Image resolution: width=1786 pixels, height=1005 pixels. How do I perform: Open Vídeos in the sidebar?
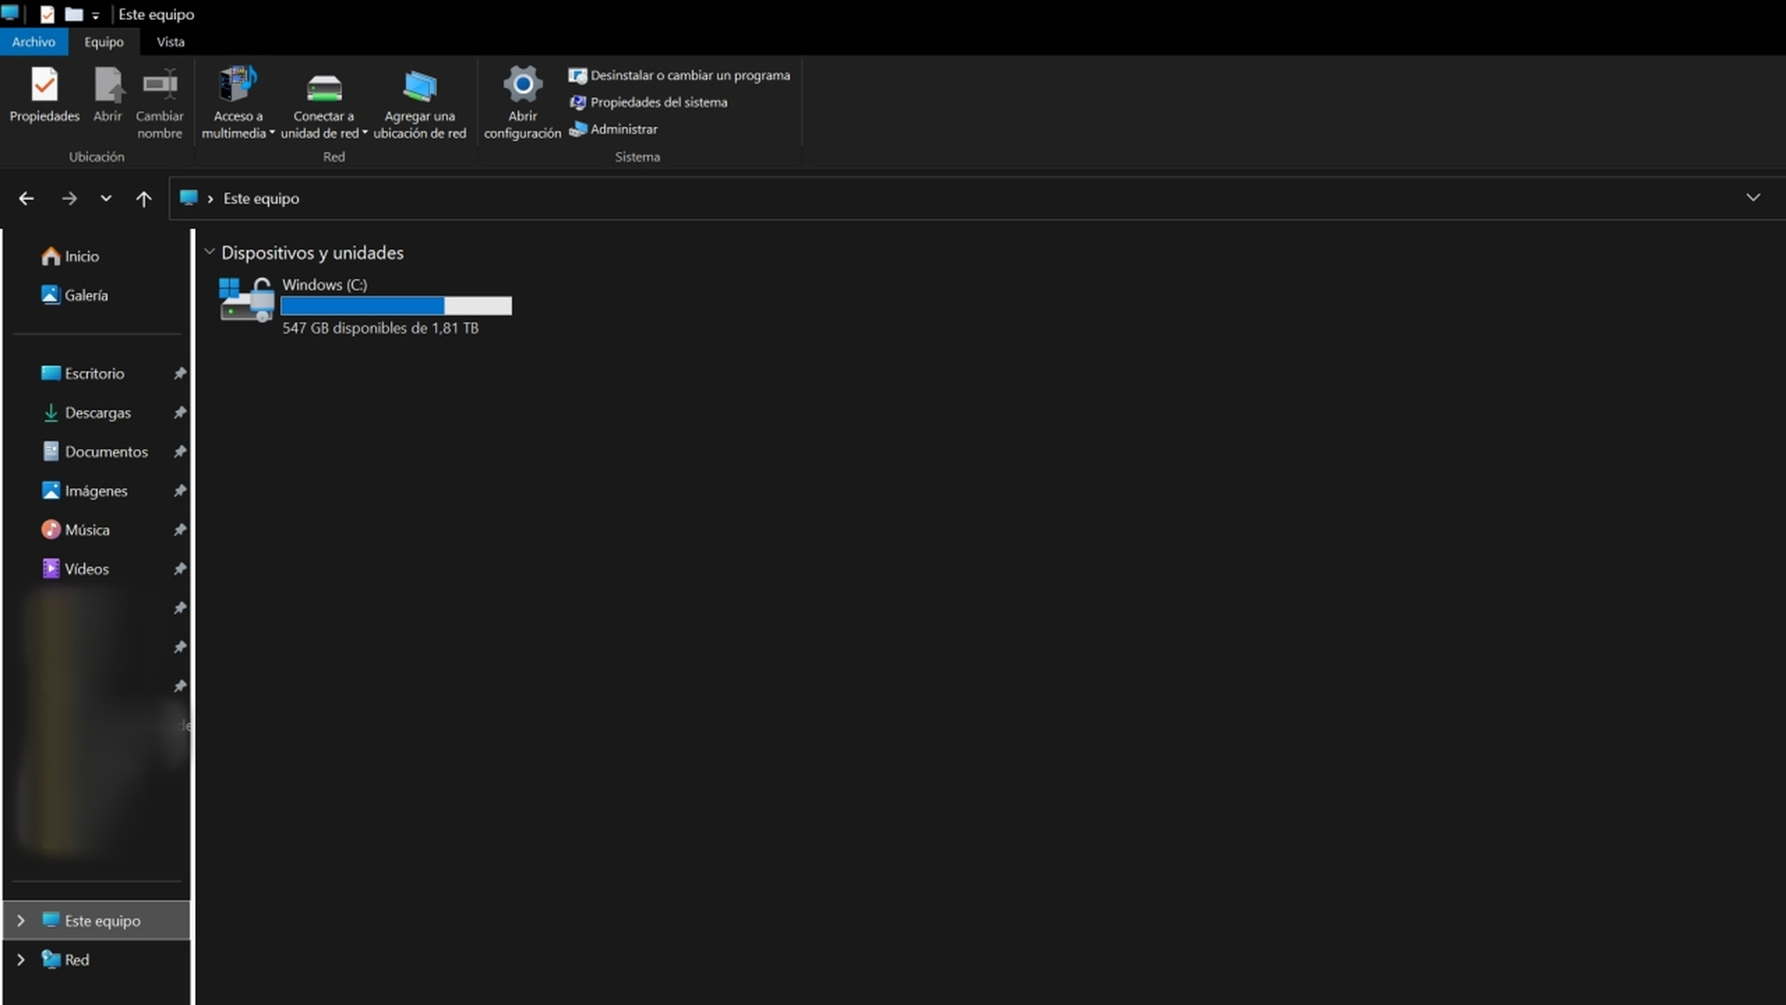click(87, 569)
